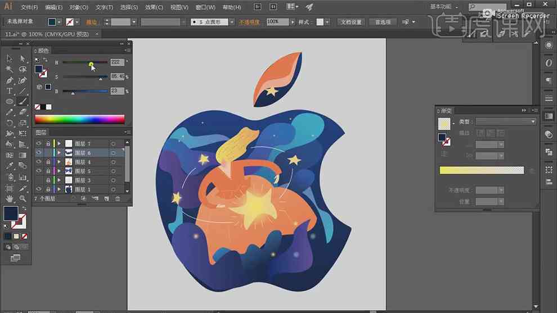Expand layer 图层 7 contents

[59, 143]
